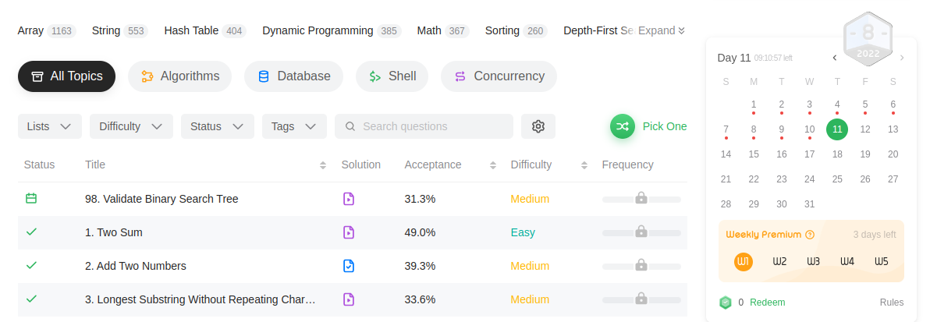Open the article solution for Add Two Numbers
The width and height of the screenshot is (930, 322).
coord(349,266)
